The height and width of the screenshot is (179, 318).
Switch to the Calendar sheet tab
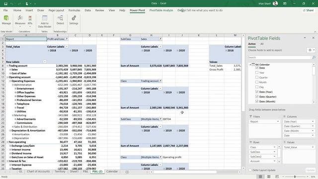click(112, 172)
